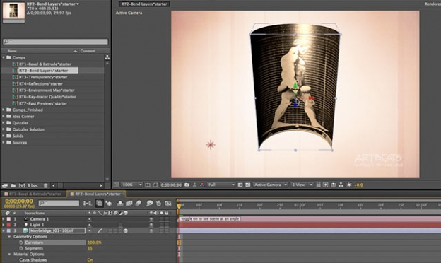The image size is (441, 263).
Task: Click label color swatch of Camera 1 layer
Action: click(8, 219)
